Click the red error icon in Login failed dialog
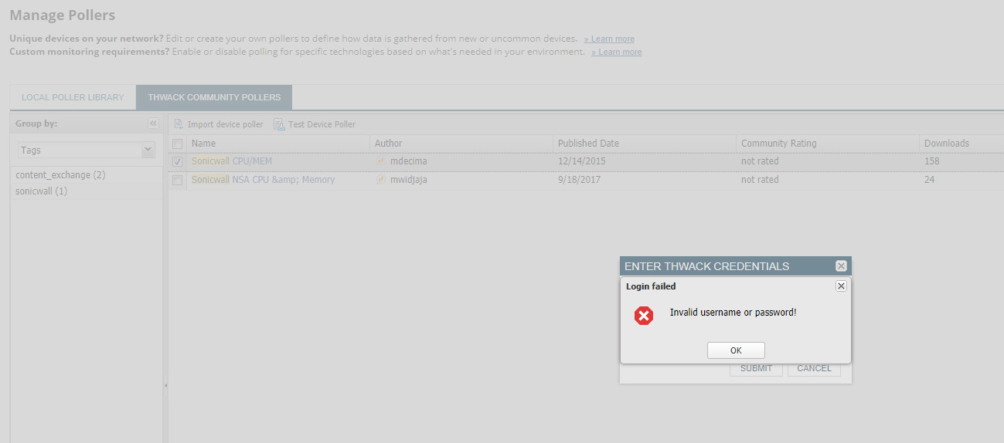1004x443 pixels. [x=644, y=315]
